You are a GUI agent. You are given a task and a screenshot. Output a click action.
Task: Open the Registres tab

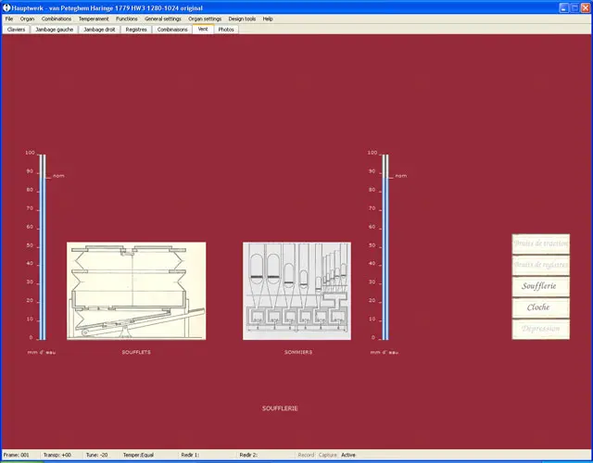tap(136, 29)
